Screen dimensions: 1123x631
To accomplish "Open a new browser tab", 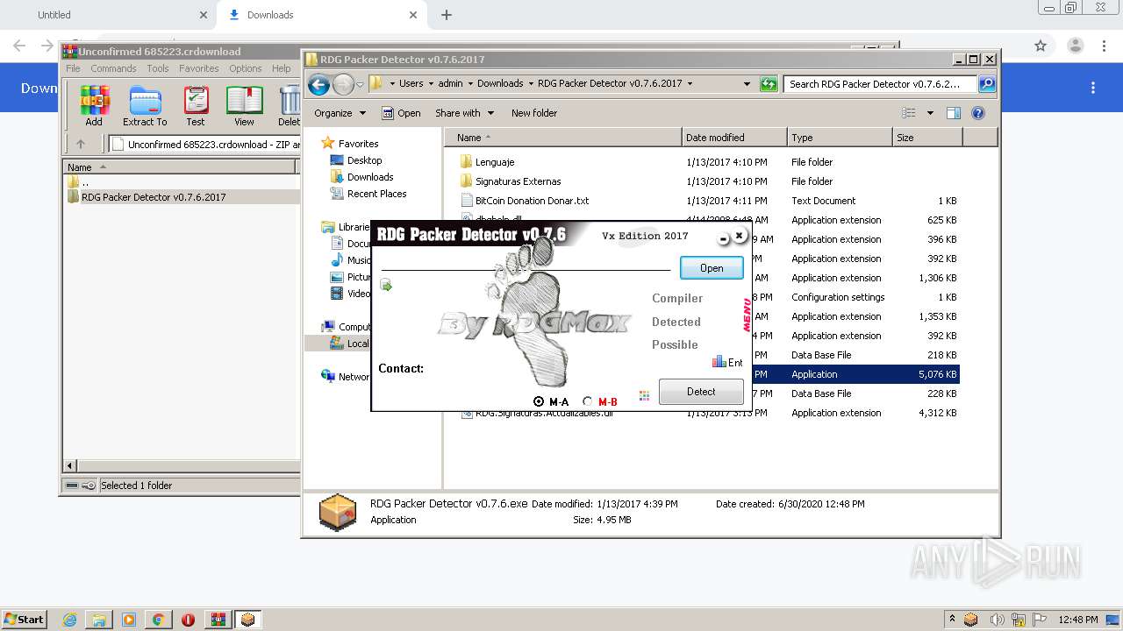I will point(447,15).
